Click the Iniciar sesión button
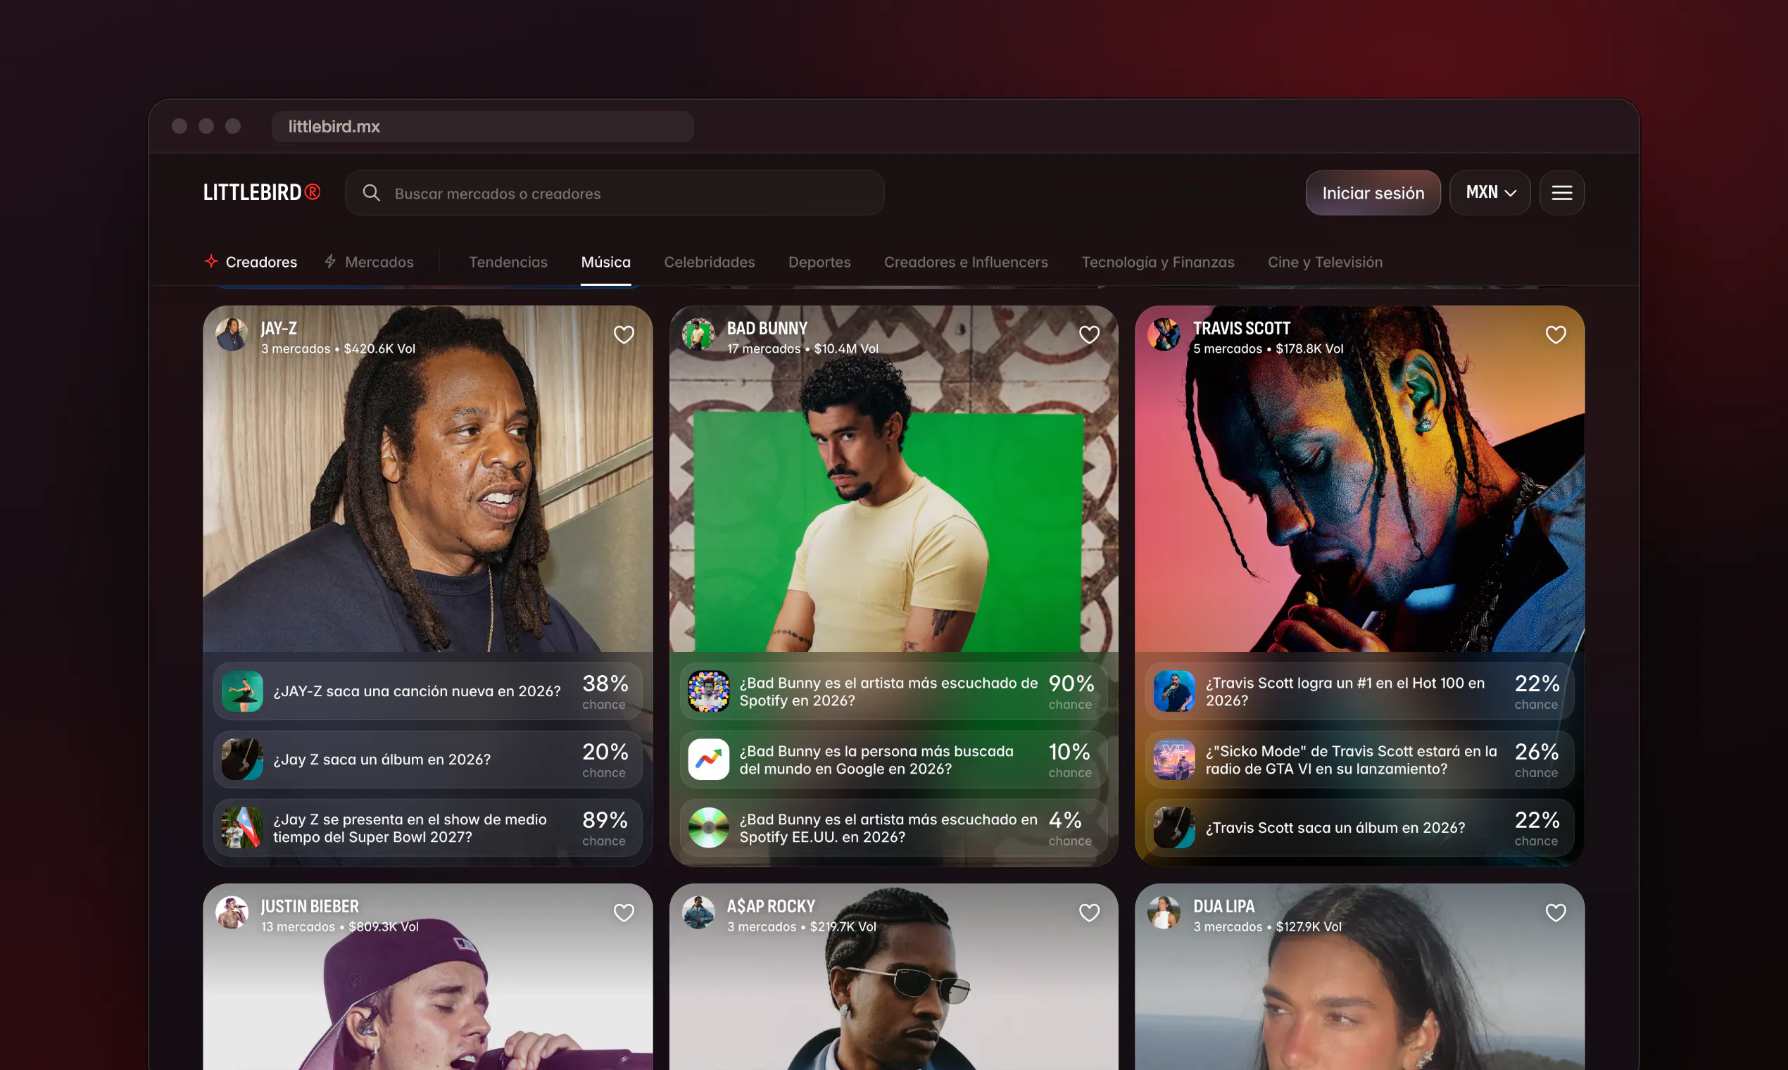 coord(1373,194)
